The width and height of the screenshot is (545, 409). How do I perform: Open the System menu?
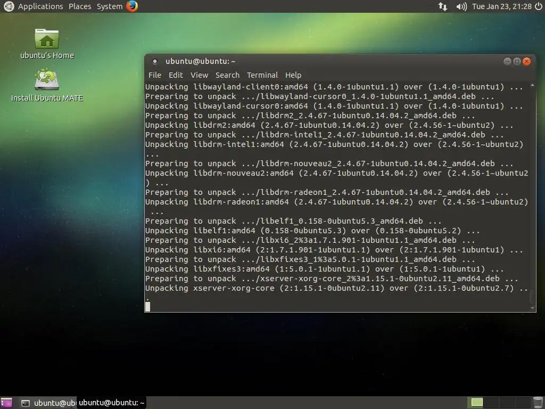coord(110,6)
